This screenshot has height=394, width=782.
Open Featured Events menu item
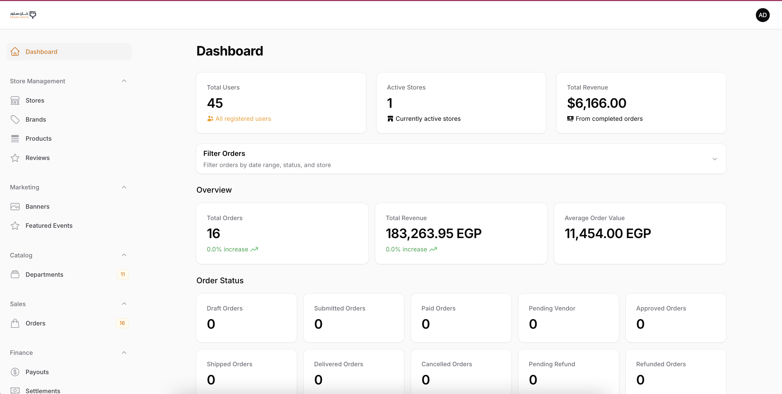click(49, 226)
